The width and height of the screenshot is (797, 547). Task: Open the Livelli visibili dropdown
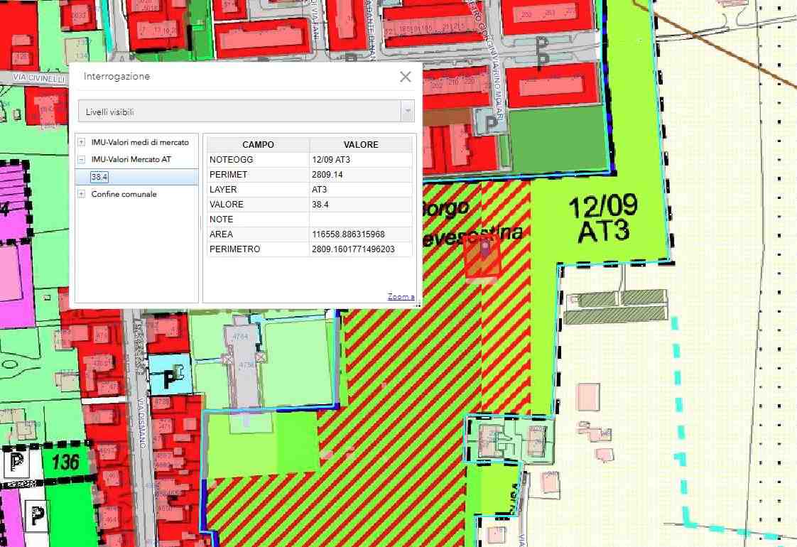407,112
